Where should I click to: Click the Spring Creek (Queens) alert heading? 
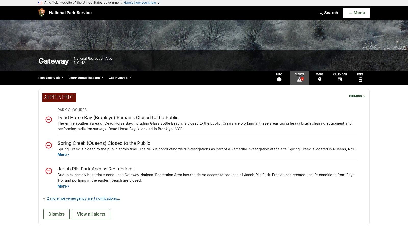(104, 143)
